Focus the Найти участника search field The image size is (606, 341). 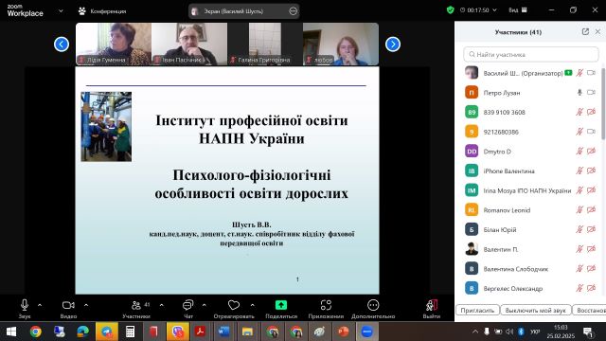tap(531, 55)
